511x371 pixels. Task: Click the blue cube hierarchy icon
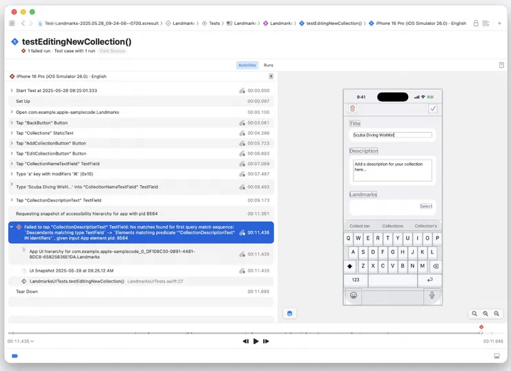pyautogui.click(x=290, y=313)
